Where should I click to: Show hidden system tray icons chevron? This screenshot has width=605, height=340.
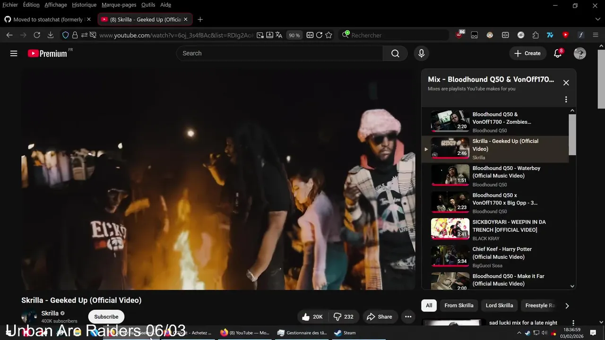[520, 332]
